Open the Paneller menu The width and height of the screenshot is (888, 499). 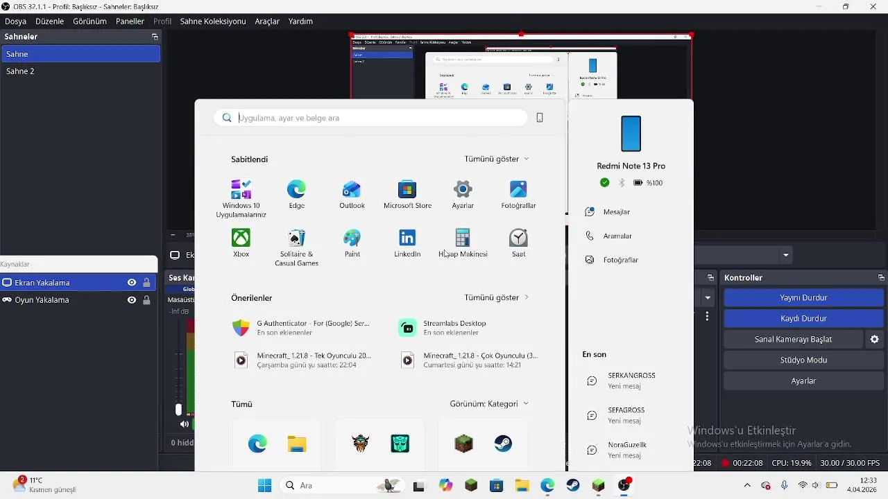tap(130, 21)
